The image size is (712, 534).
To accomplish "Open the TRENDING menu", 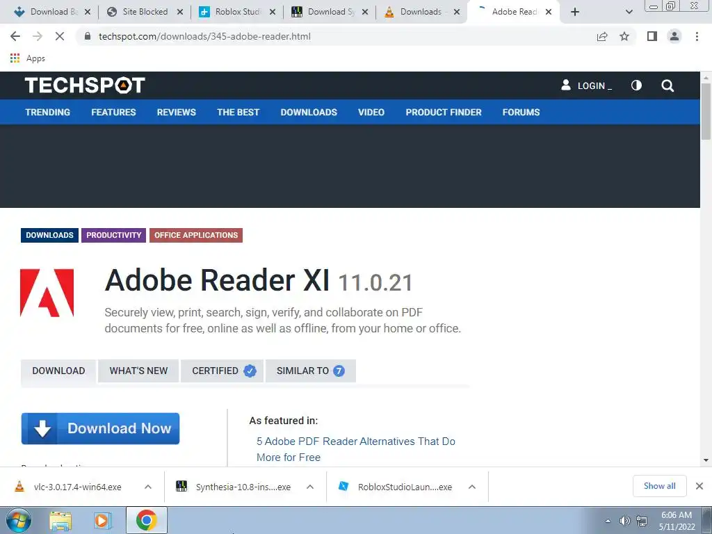I will (x=48, y=112).
